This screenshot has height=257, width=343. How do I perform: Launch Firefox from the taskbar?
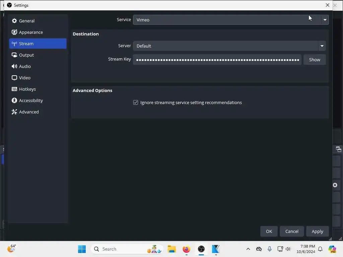coord(186,249)
